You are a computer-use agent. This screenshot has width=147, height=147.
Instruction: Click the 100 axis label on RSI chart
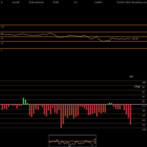3,27
